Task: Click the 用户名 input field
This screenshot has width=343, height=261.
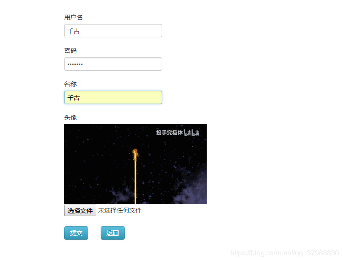Action: click(x=113, y=31)
